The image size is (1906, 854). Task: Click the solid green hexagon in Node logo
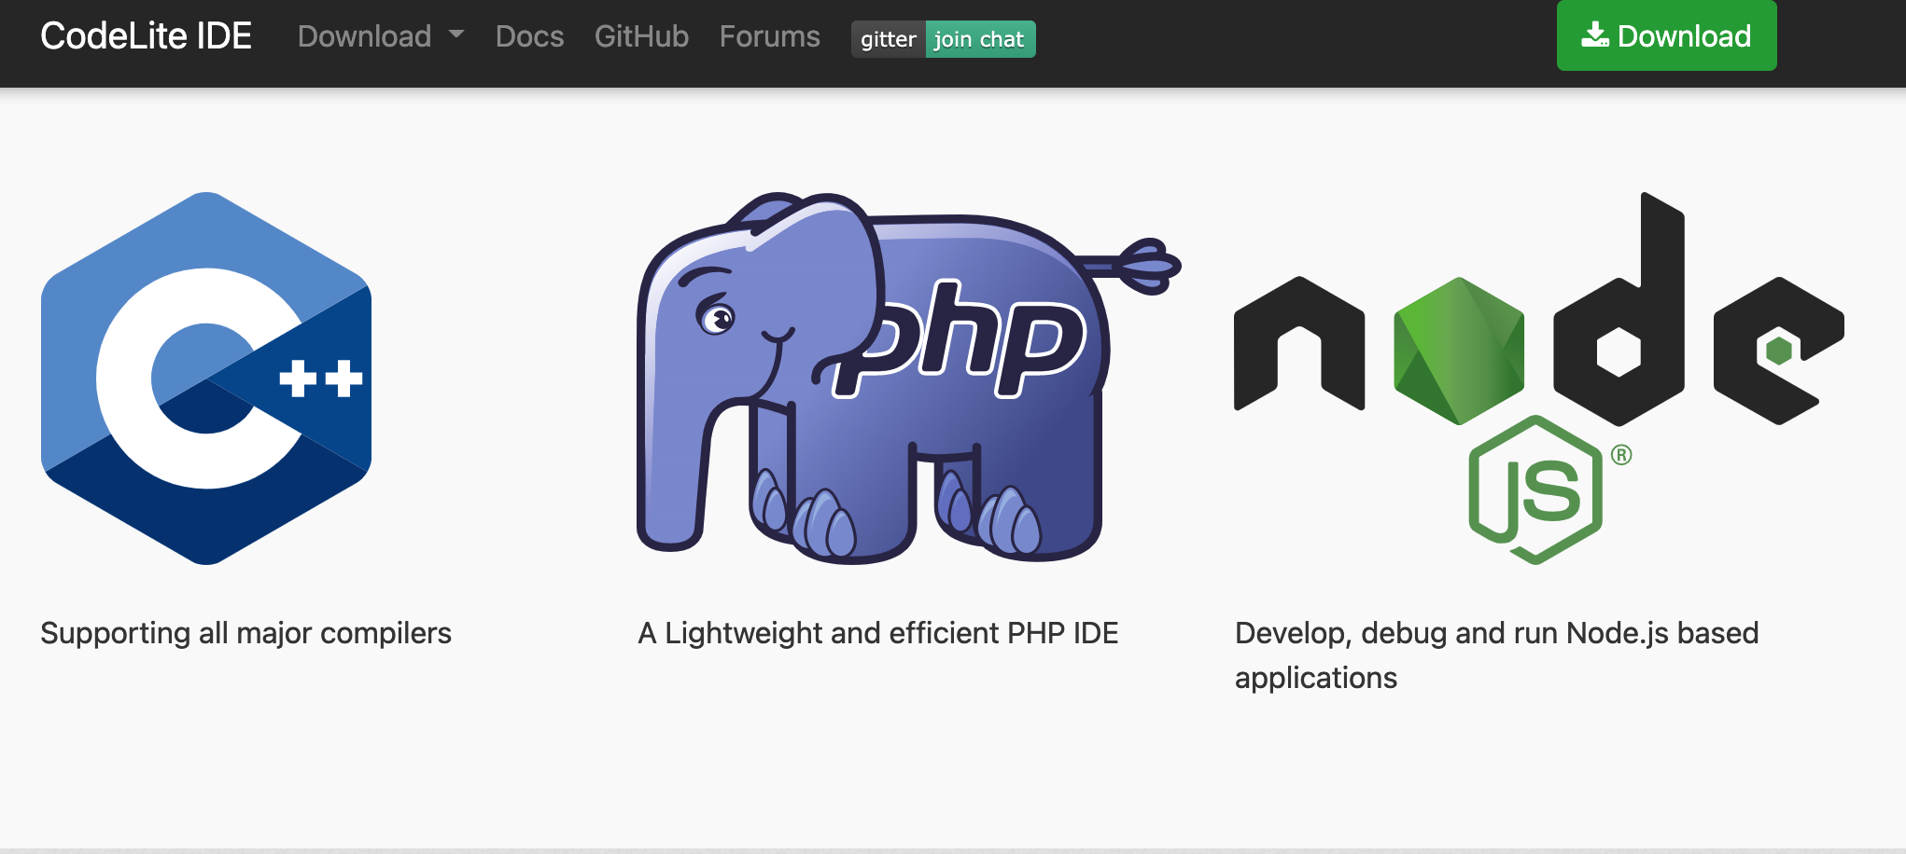point(1458,351)
